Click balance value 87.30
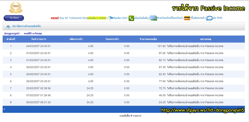Screen dimensions: 249x122 click(162, 67)
